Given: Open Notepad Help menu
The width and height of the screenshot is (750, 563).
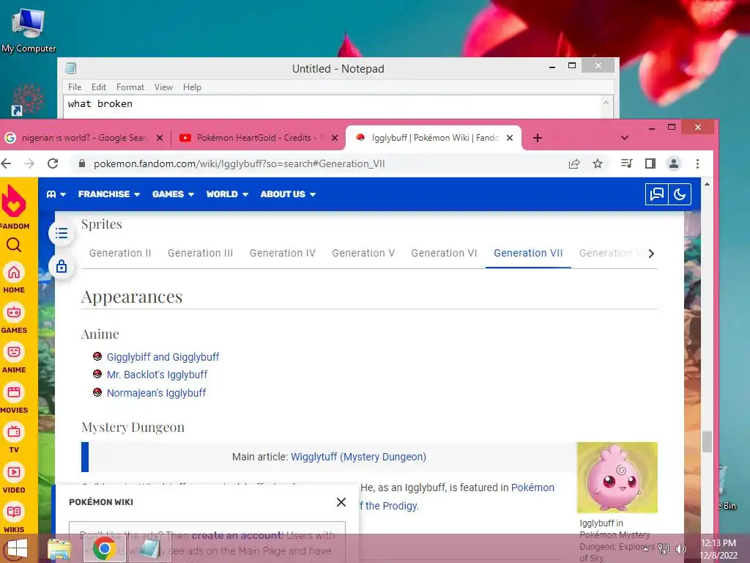Looking at the screenshot, I should 193,87.
